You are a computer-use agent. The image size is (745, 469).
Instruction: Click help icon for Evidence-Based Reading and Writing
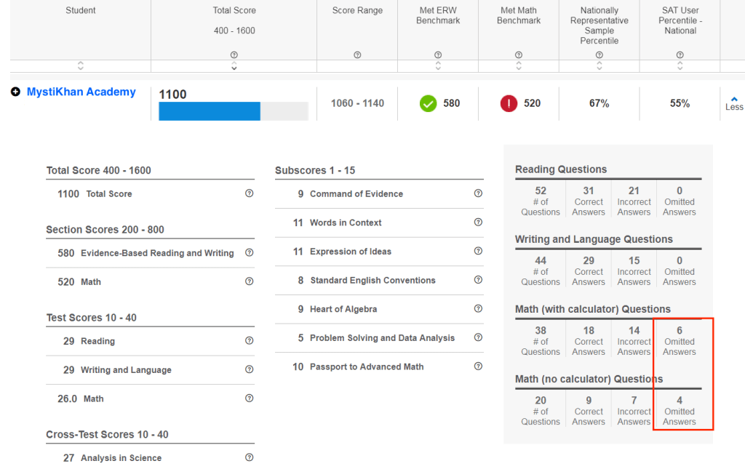click(249, 253)
